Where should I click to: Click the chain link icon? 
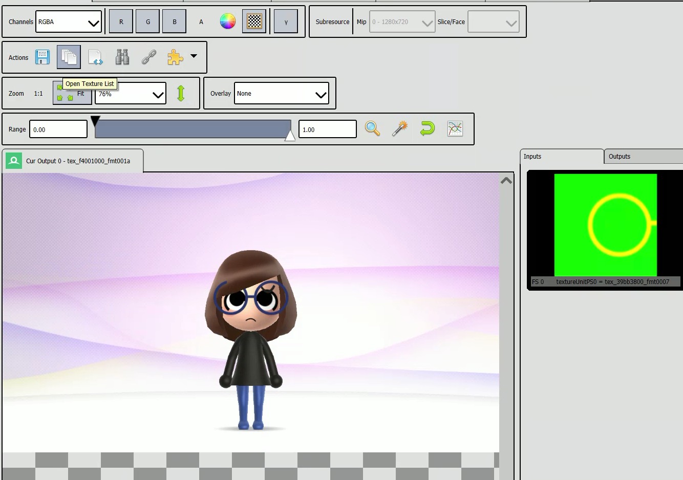(x=149, y=57)
